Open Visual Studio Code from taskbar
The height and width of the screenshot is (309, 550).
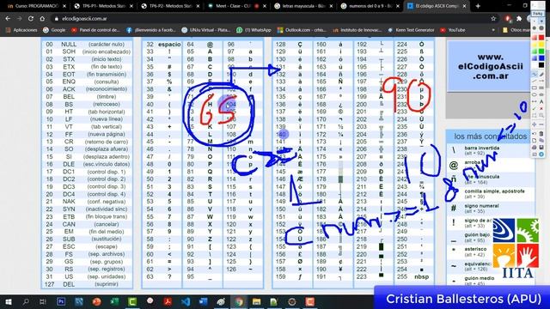[x=186, y=301]
